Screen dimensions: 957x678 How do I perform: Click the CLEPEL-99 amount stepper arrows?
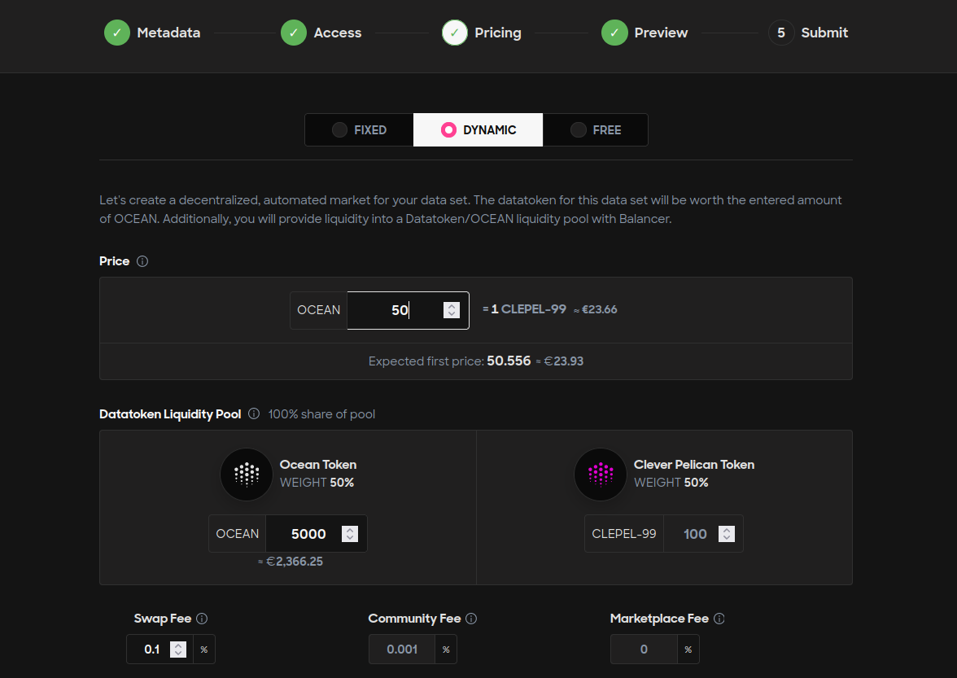[726, 533]
